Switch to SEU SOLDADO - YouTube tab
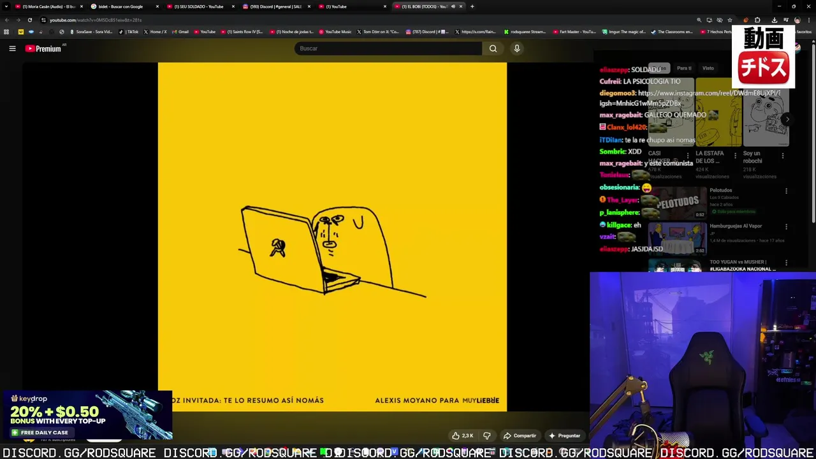The image size is (816, 459). click(199, 6)
